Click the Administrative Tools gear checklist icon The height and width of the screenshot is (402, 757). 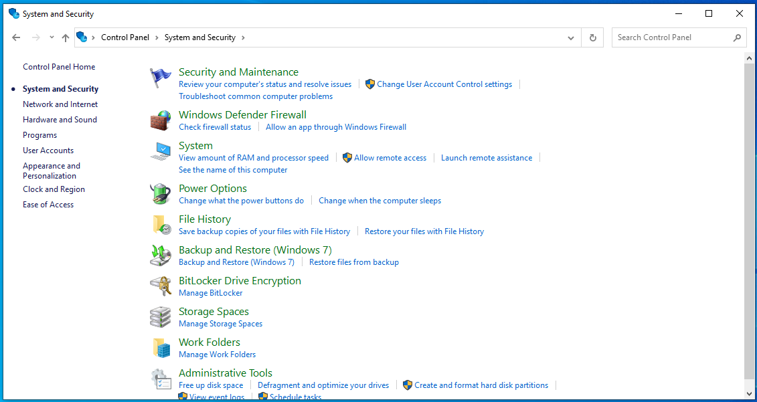(x=160, y=379)
